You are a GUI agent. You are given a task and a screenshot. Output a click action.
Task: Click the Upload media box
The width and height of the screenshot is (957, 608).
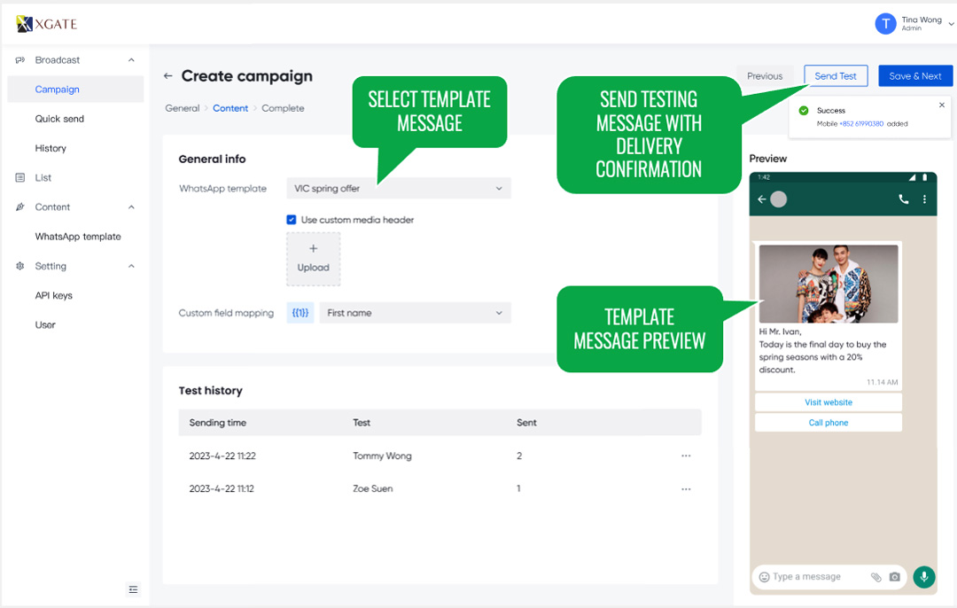point(313,259)
